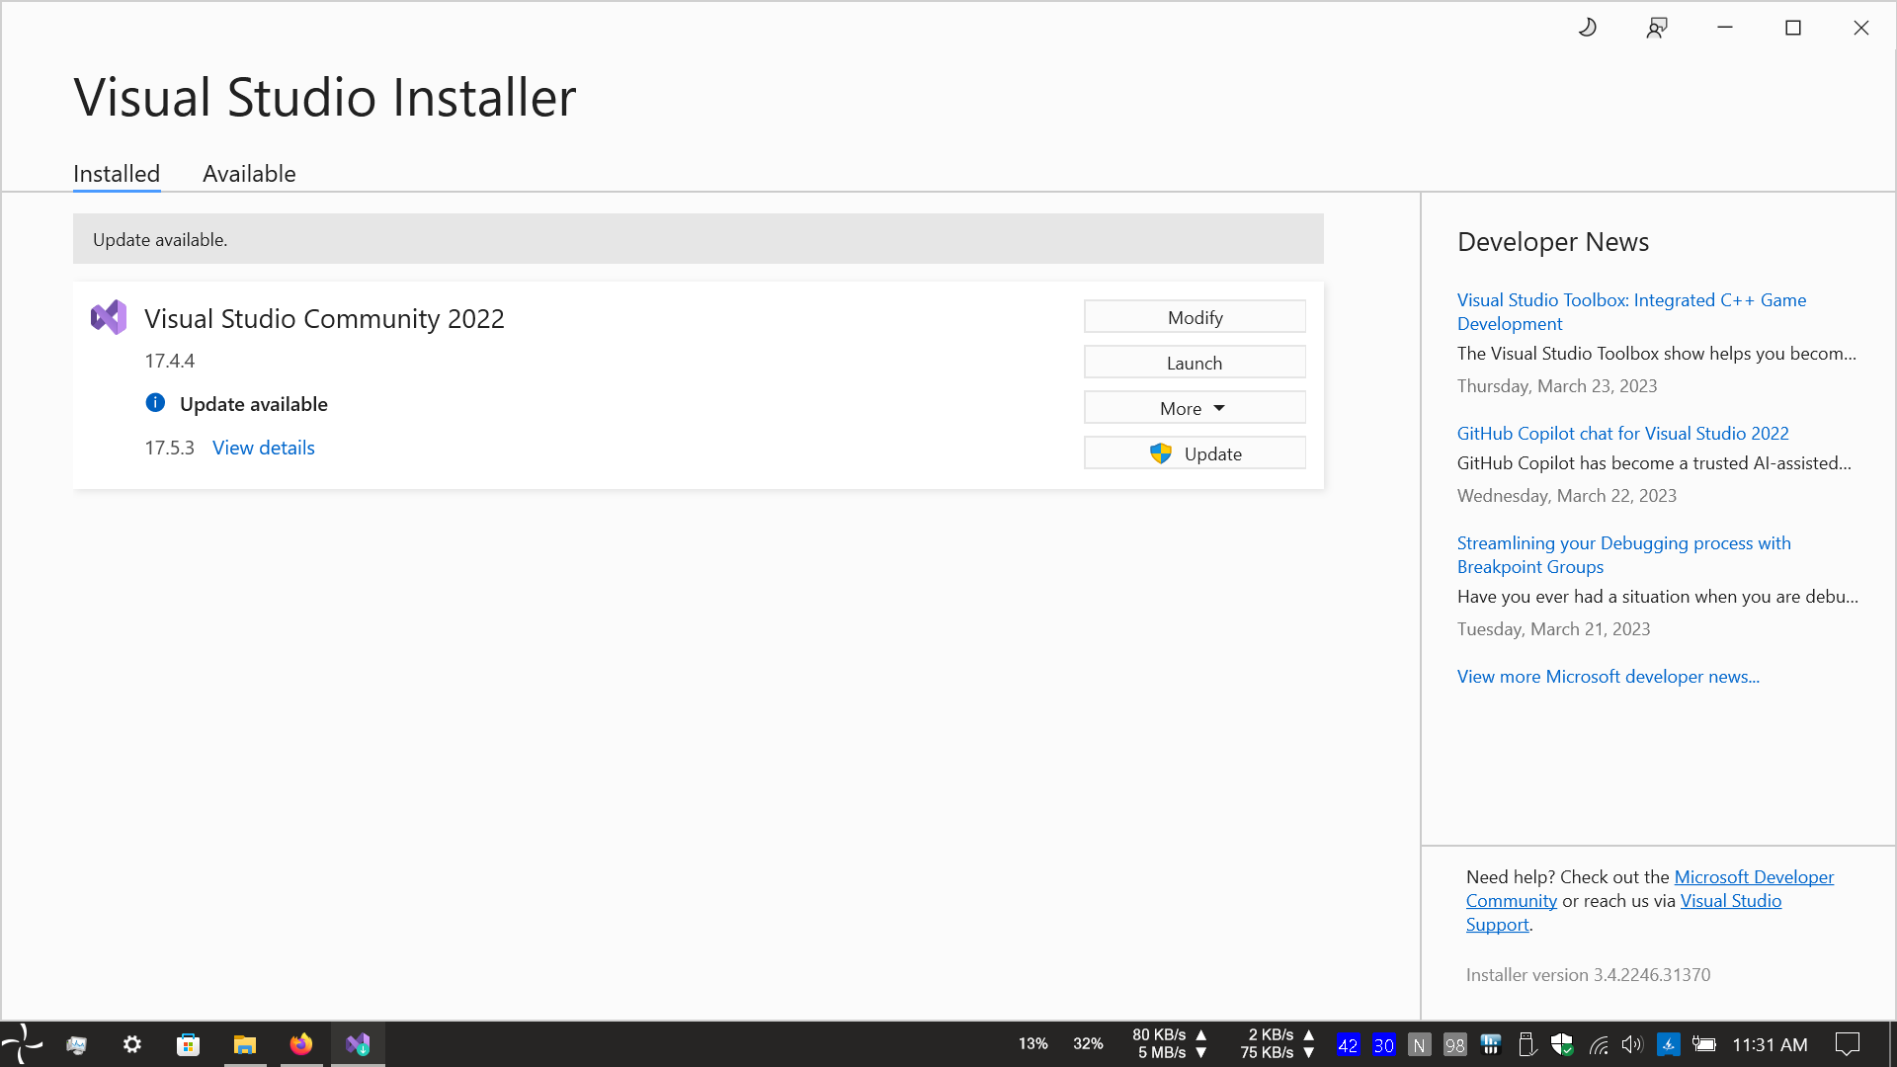1897x1067 pixels.
Task: Open the feedback icon in title bar
Action: (x=1657, y=28)
